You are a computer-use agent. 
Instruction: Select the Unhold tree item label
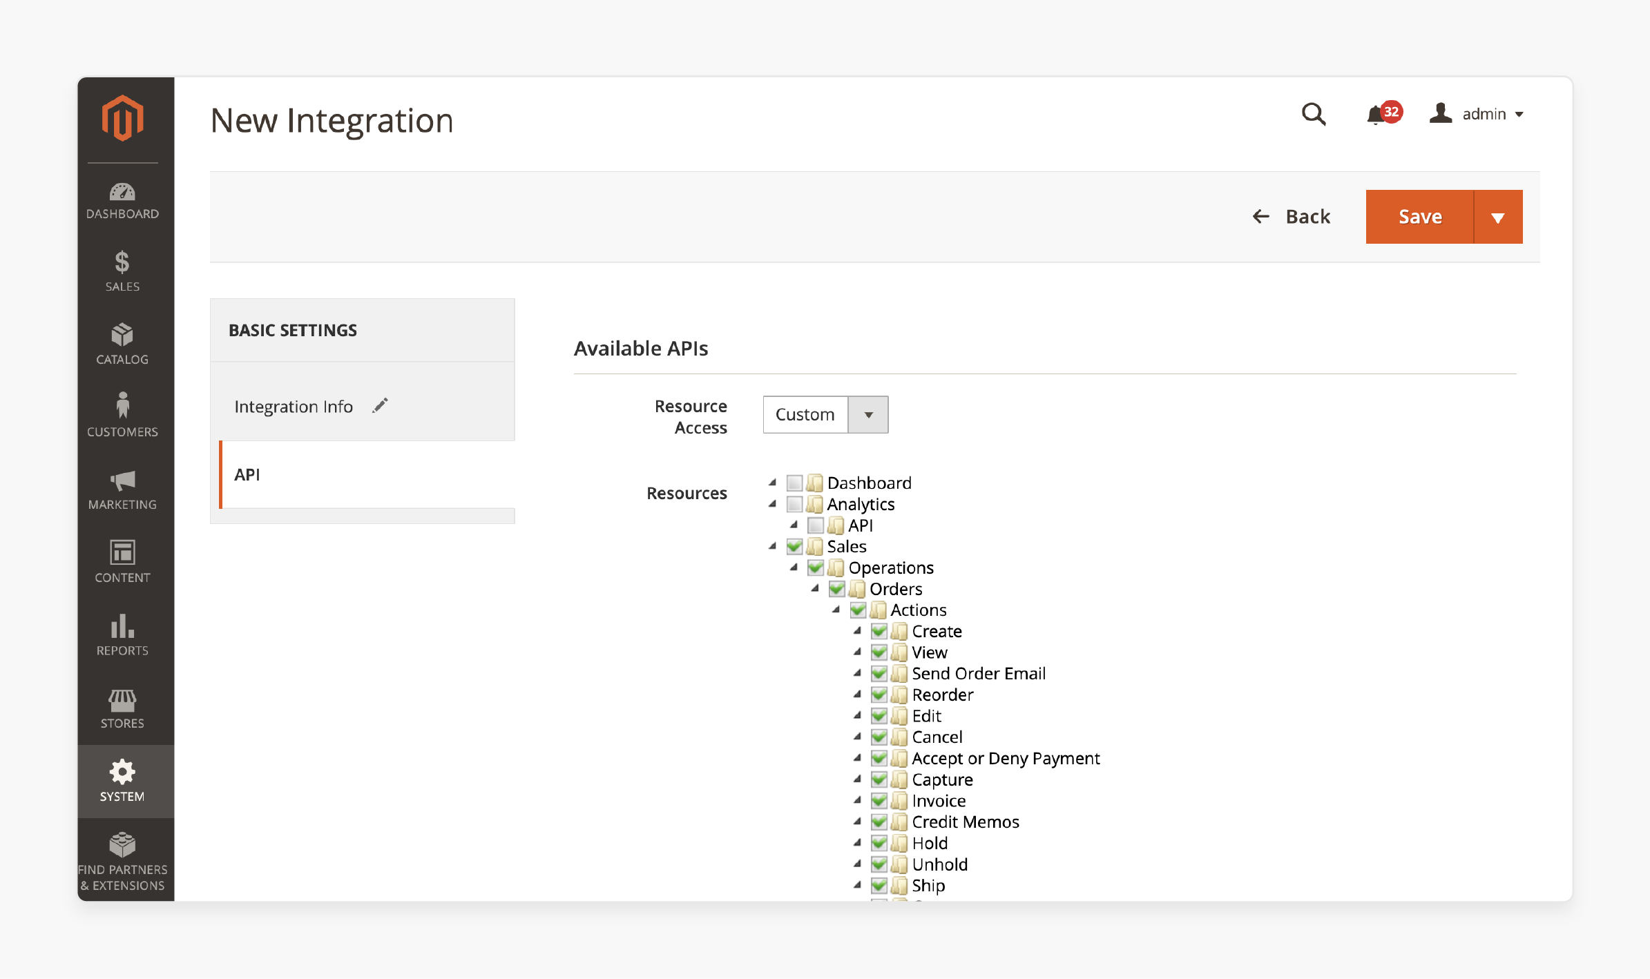pyautogui.click(x=939, y=864)
